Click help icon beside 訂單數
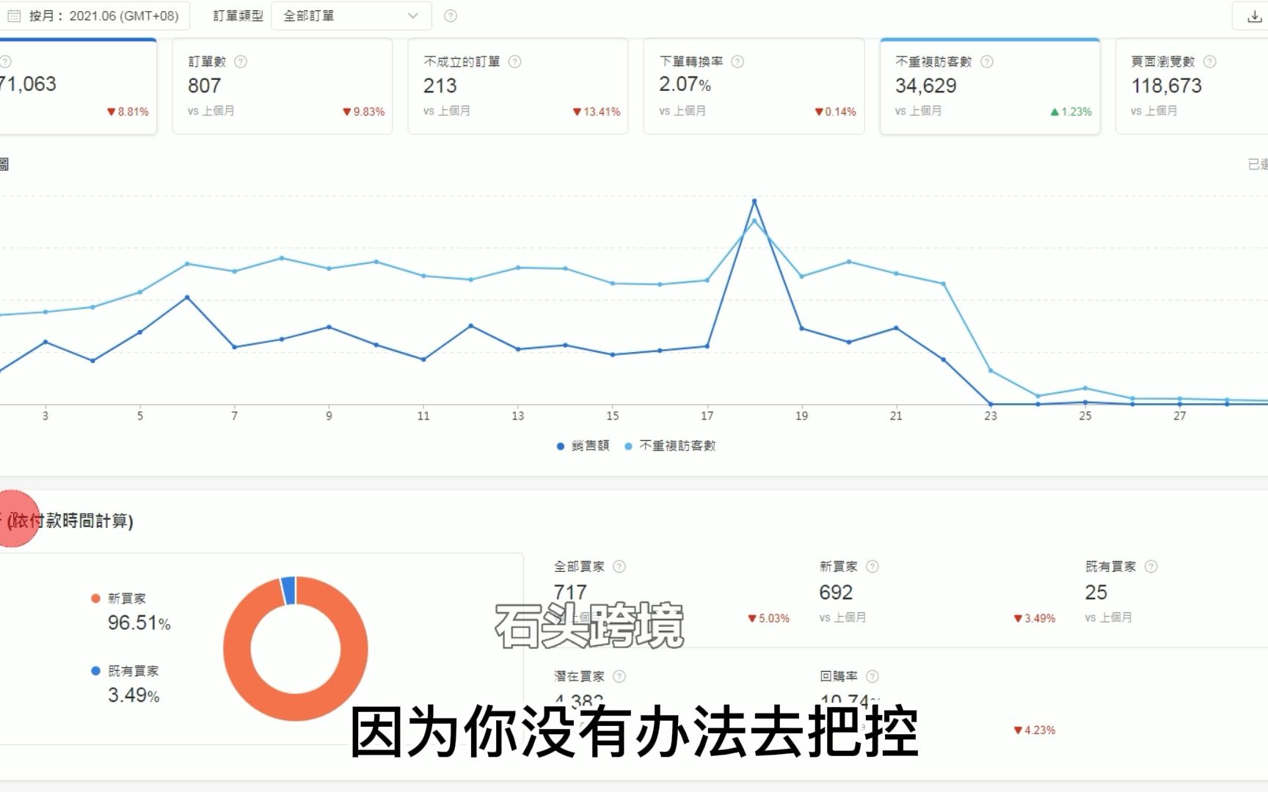The width and height of the screenshot is (1268, 792). tap(241, 62)
